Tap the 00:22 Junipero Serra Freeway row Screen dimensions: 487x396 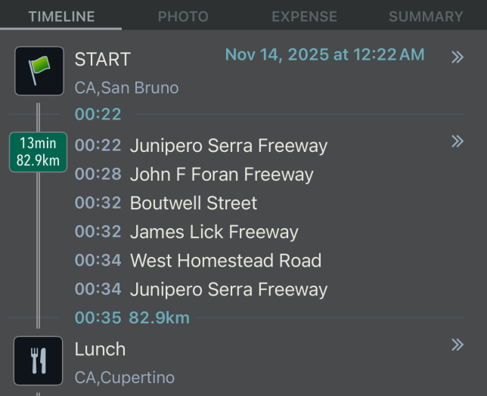pos(228,146)
